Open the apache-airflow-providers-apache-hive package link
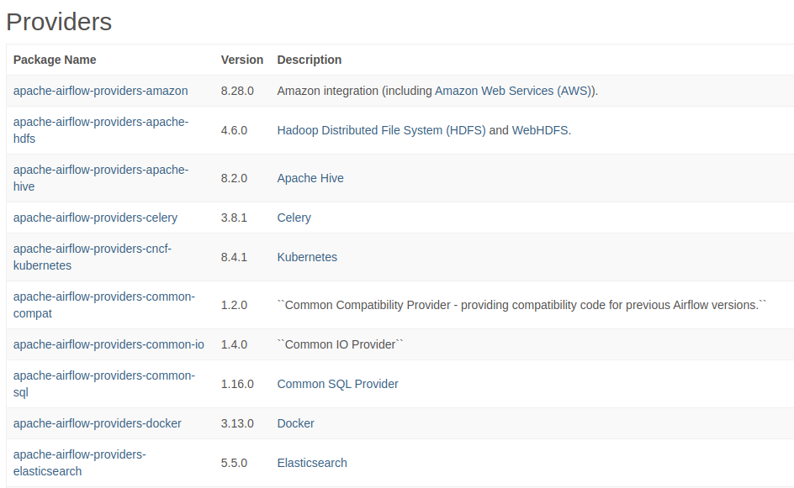Screen dimensions: 794x488 (101, 178)
